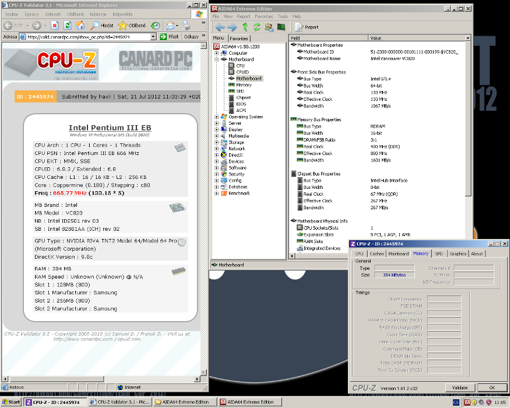Open Nástroje menu in Internet Explorer
The height and width of the screenshot is (408, 510).
coord(99,15)
